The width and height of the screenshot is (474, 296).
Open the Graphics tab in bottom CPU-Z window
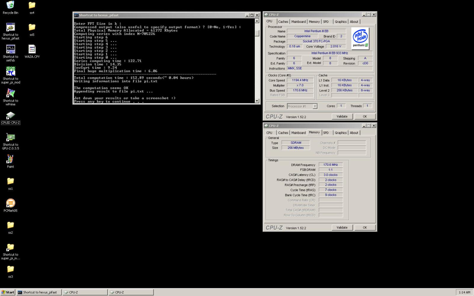341,133
